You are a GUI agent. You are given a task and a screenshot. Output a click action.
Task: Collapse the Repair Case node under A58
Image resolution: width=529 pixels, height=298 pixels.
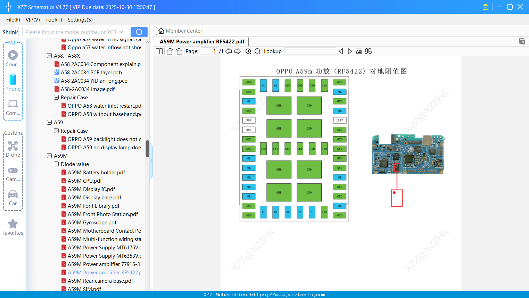coord(56,97)
